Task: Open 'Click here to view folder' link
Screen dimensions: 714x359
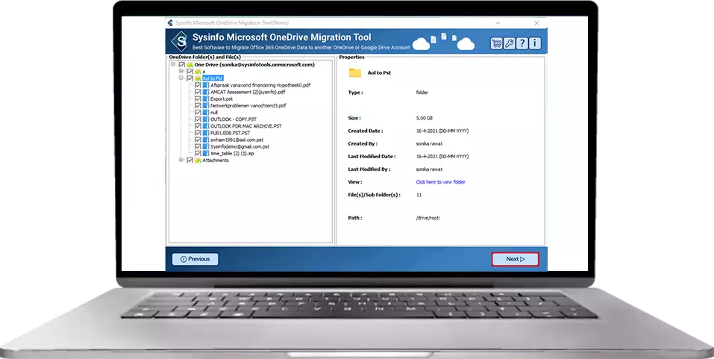Action: (440, 182)
